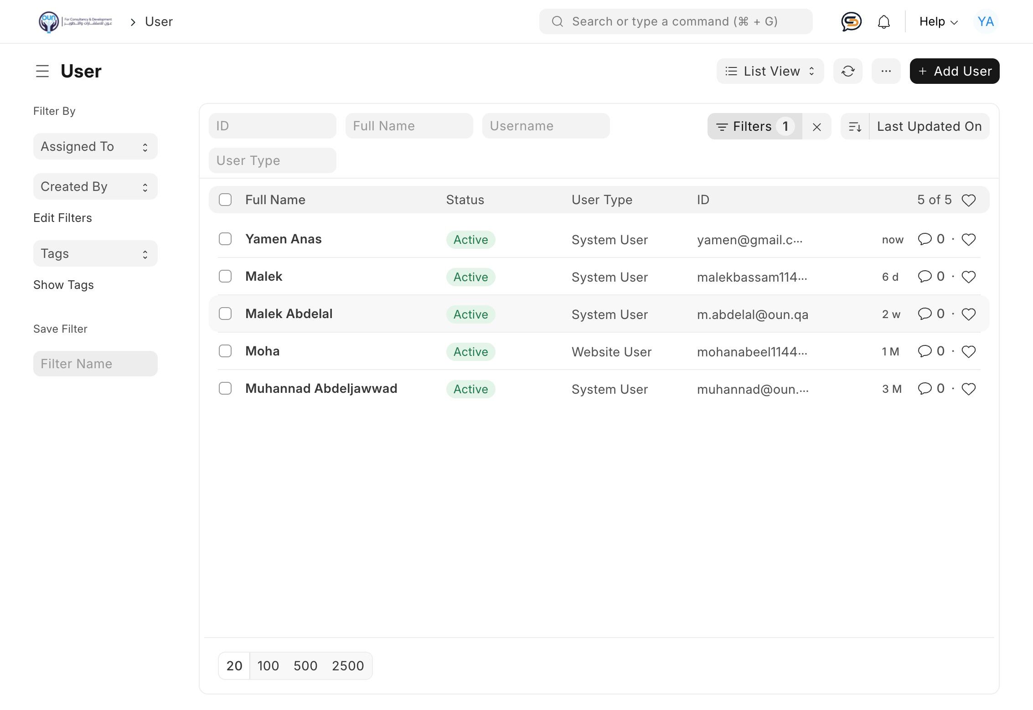Open the comments icon on the Moha row
Image resolution: width=1033 pixels, height=710 pixels.
(925, 351)
